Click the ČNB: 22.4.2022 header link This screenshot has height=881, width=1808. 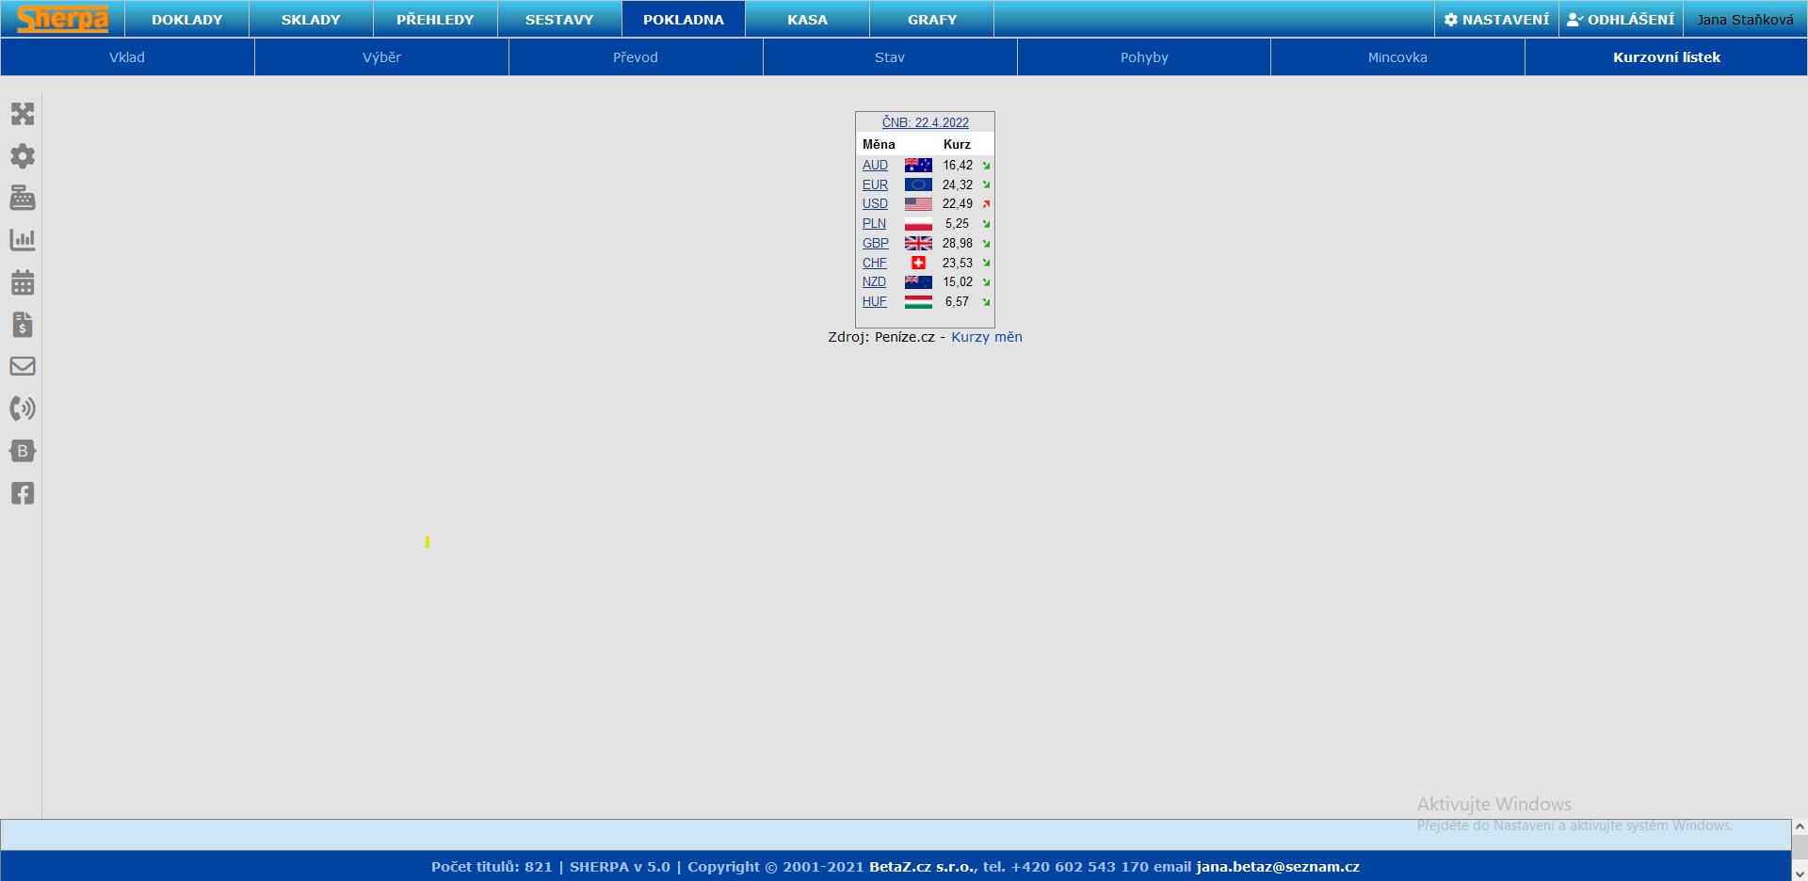[925, 122]
